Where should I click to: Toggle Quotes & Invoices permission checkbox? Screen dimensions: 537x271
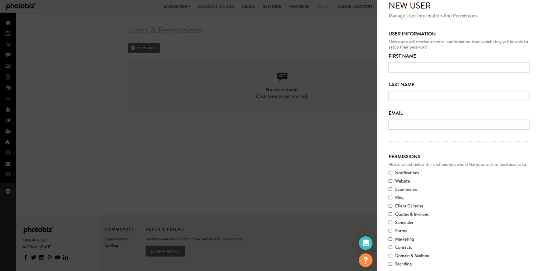pyautogui.click(x=390, y=214)
